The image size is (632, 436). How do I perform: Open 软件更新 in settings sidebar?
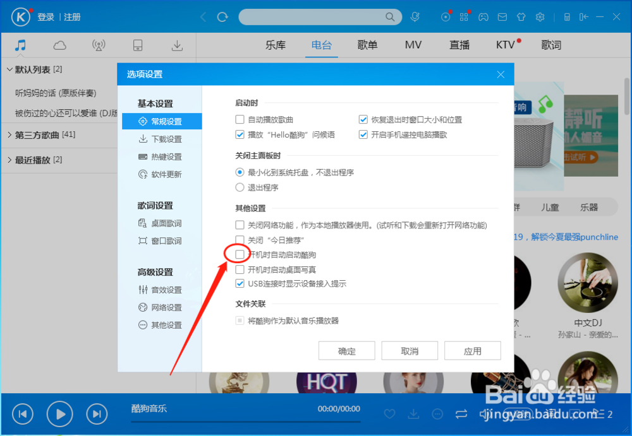(162, 174)
